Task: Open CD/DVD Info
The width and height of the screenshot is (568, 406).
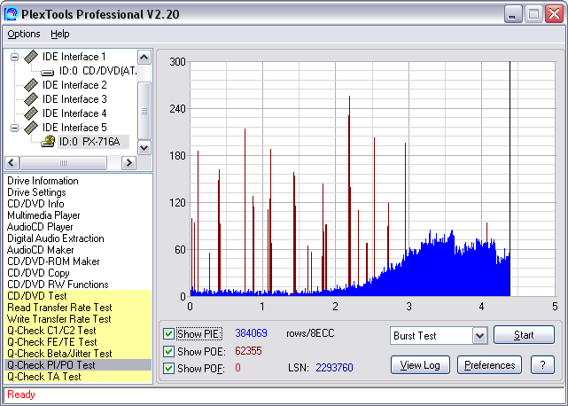Action: [35, 204]
